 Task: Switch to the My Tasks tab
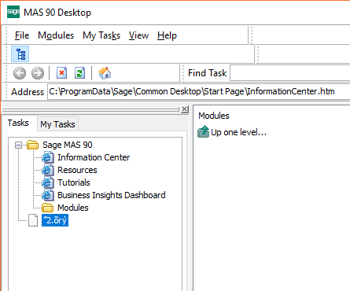tap(57, 124)
